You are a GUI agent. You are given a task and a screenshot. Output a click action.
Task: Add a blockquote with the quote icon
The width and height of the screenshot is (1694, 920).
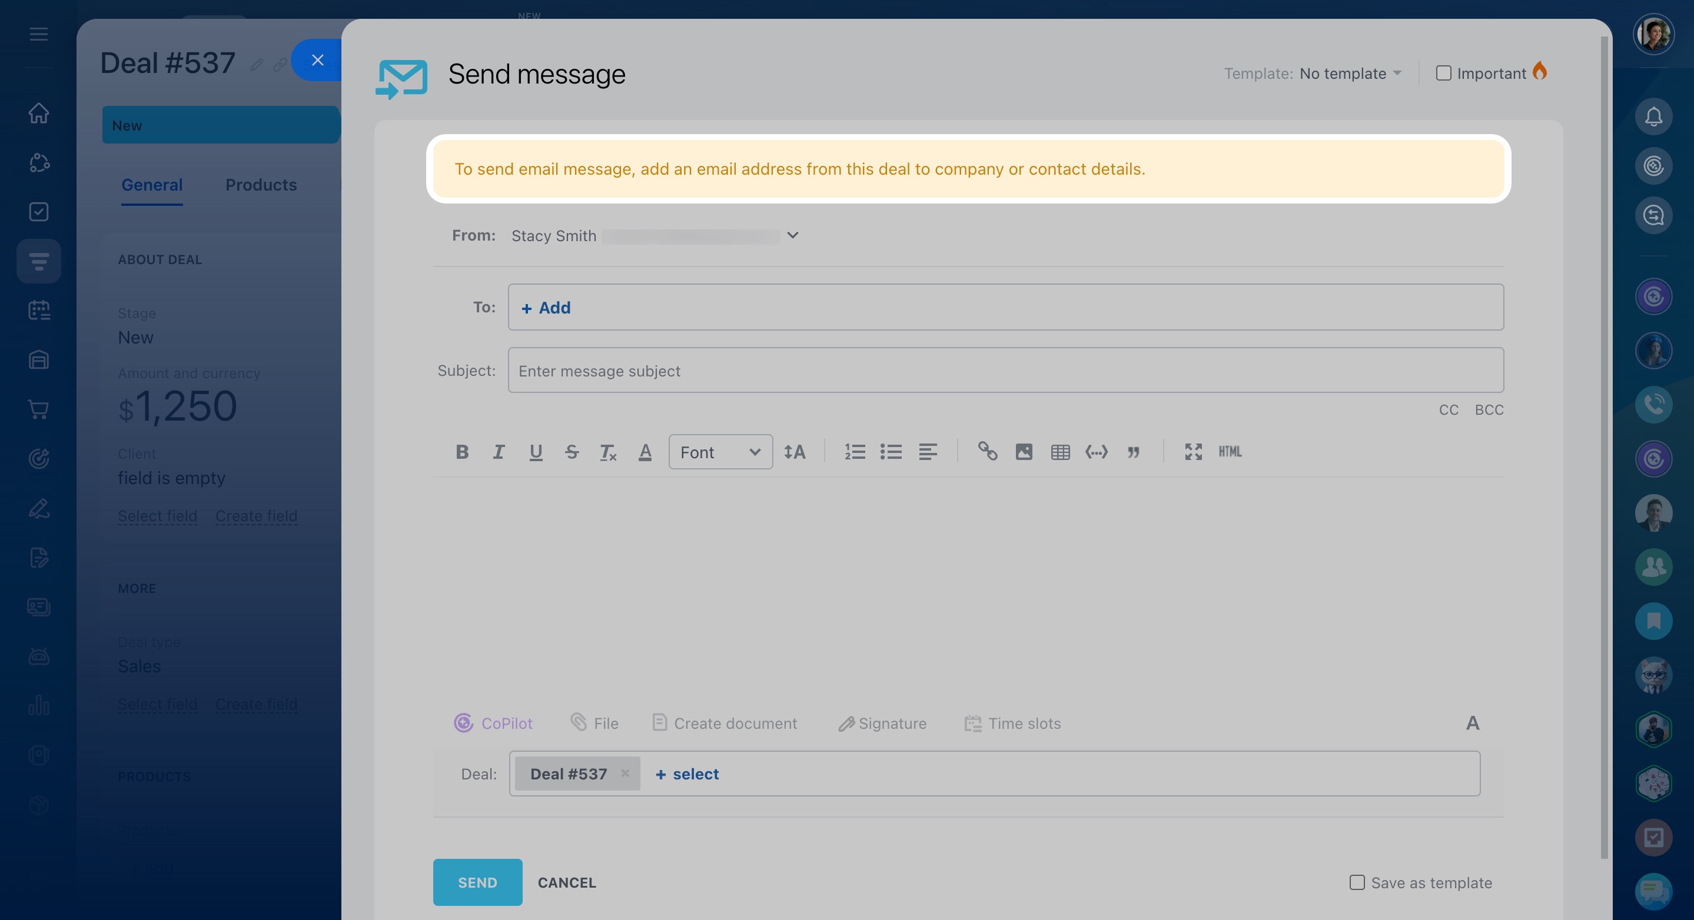[x=1133, y=451]
